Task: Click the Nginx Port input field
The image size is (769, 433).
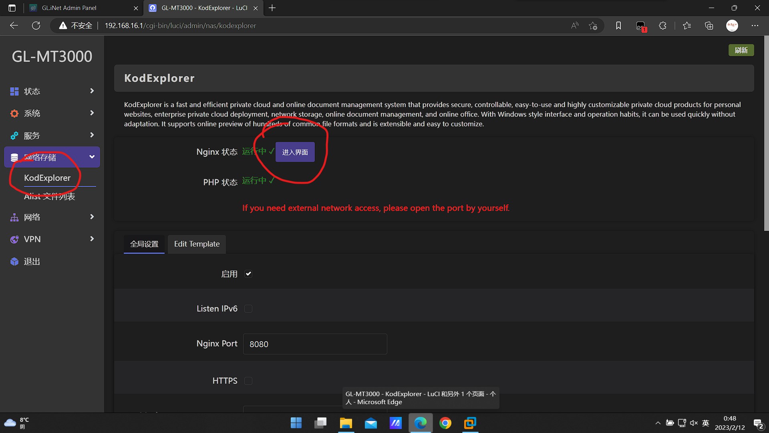Action: pyautogui.click(x=315, y=344)
